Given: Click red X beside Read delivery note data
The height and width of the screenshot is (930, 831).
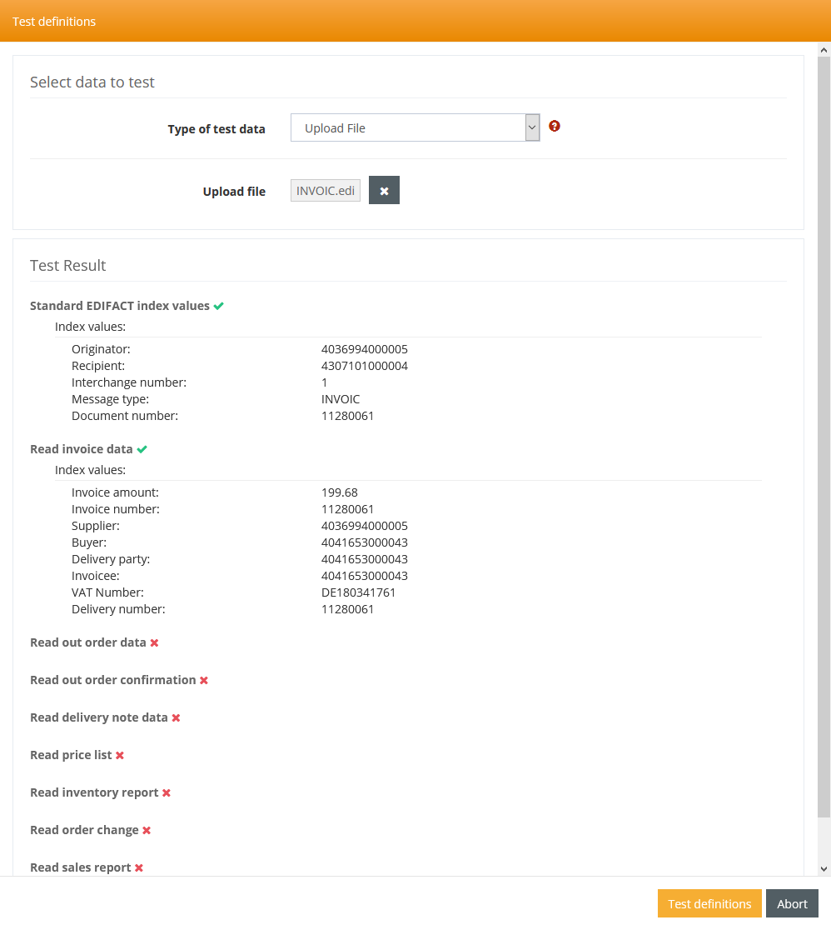Looking at the screenshot, I should pos(176,718).
